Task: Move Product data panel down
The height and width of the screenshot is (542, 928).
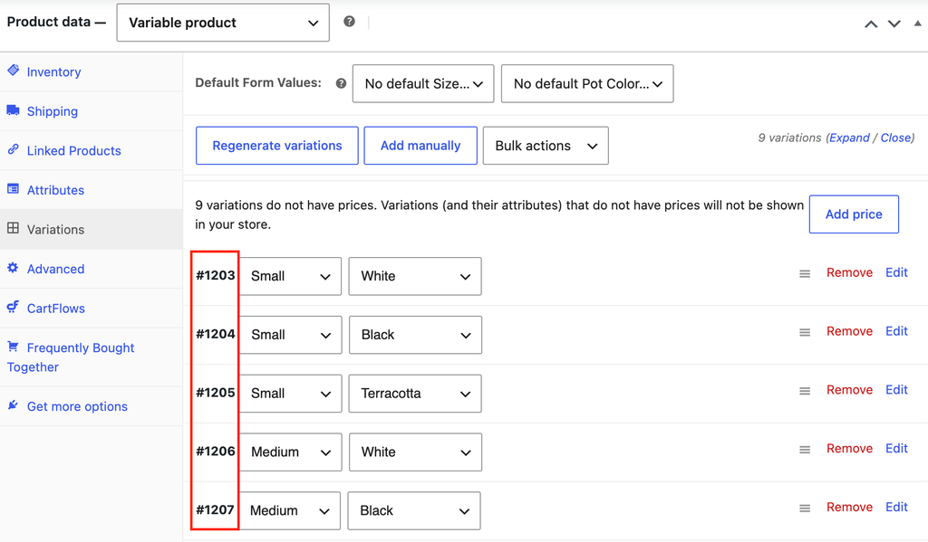Action: pos(894,24)
